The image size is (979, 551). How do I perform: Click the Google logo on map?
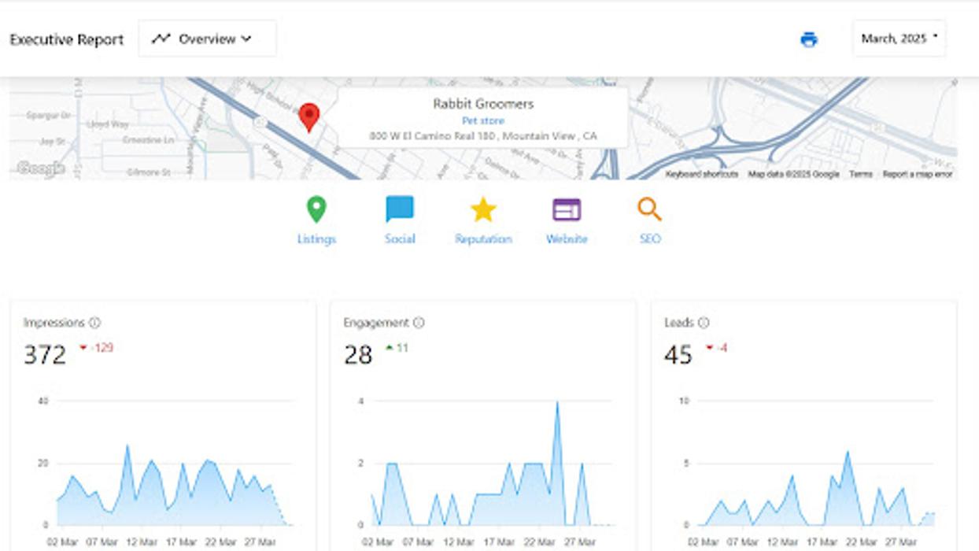(x=40, y=168)
